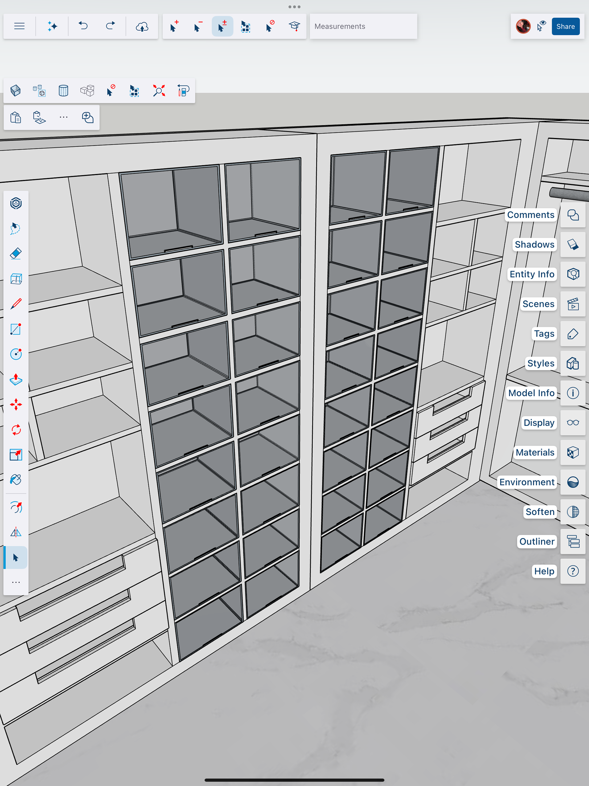This screenshot has width=589, height=786.
Task: Select the Eraser tool
Action: pyautogui.click(x=16, y=254)
